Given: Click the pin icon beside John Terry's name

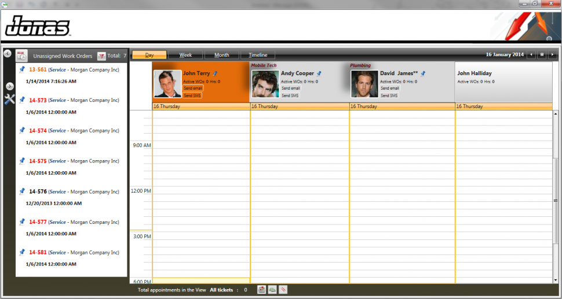Looking at the screenshot, I should click(216, 73).
